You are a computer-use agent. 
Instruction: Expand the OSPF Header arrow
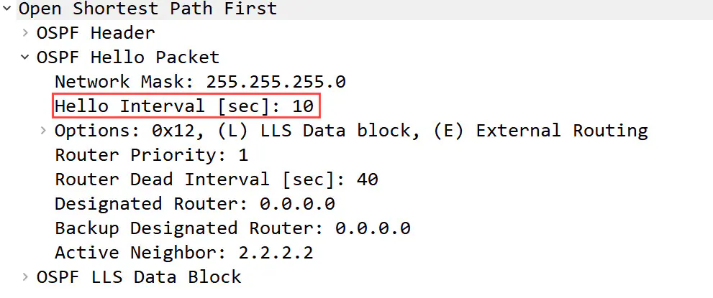24,33
